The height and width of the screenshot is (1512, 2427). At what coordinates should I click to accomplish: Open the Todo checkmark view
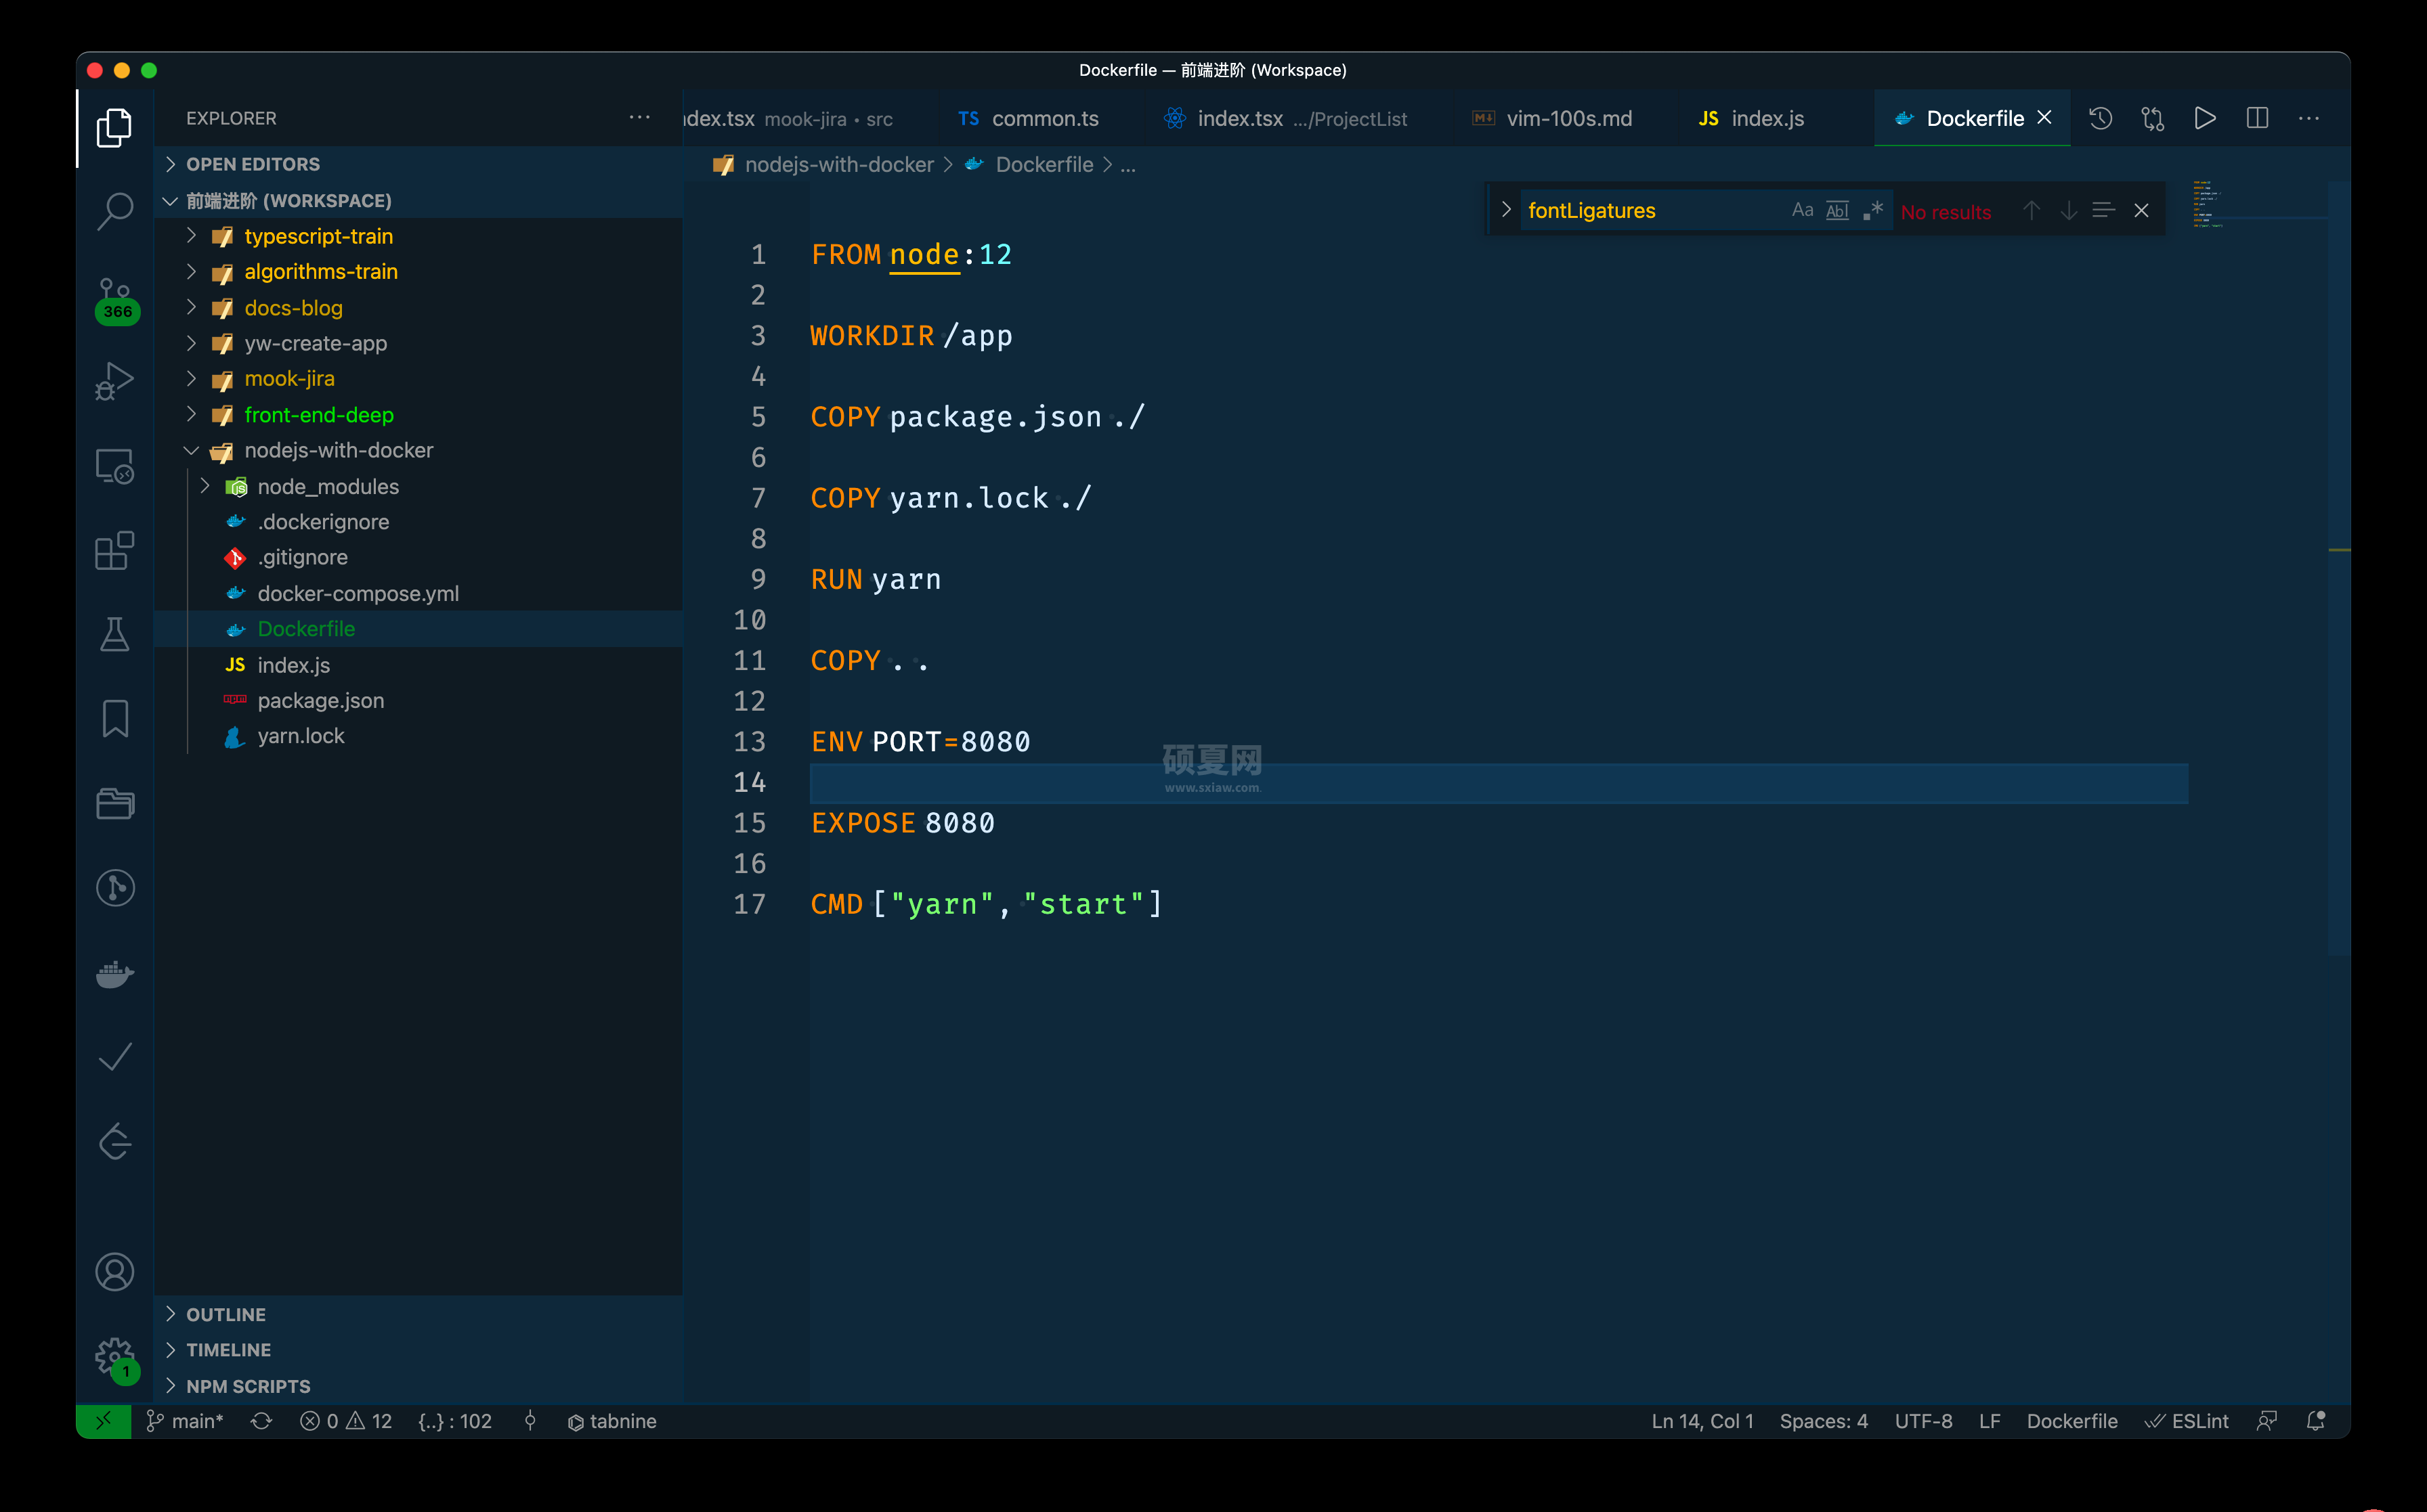[x=114, y=1057]
